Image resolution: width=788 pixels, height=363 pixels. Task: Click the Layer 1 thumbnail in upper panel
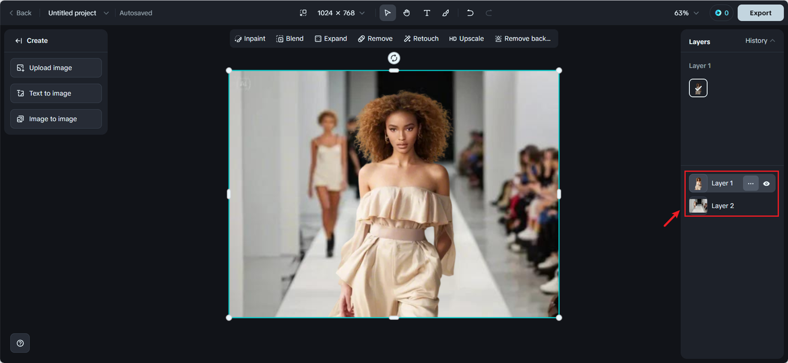[x=698, y=89]
